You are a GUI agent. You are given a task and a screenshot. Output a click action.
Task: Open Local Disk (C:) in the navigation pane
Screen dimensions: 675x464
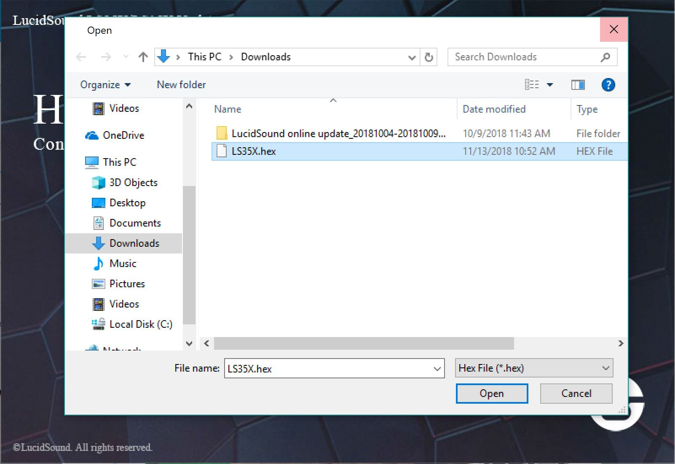point(141,324)
